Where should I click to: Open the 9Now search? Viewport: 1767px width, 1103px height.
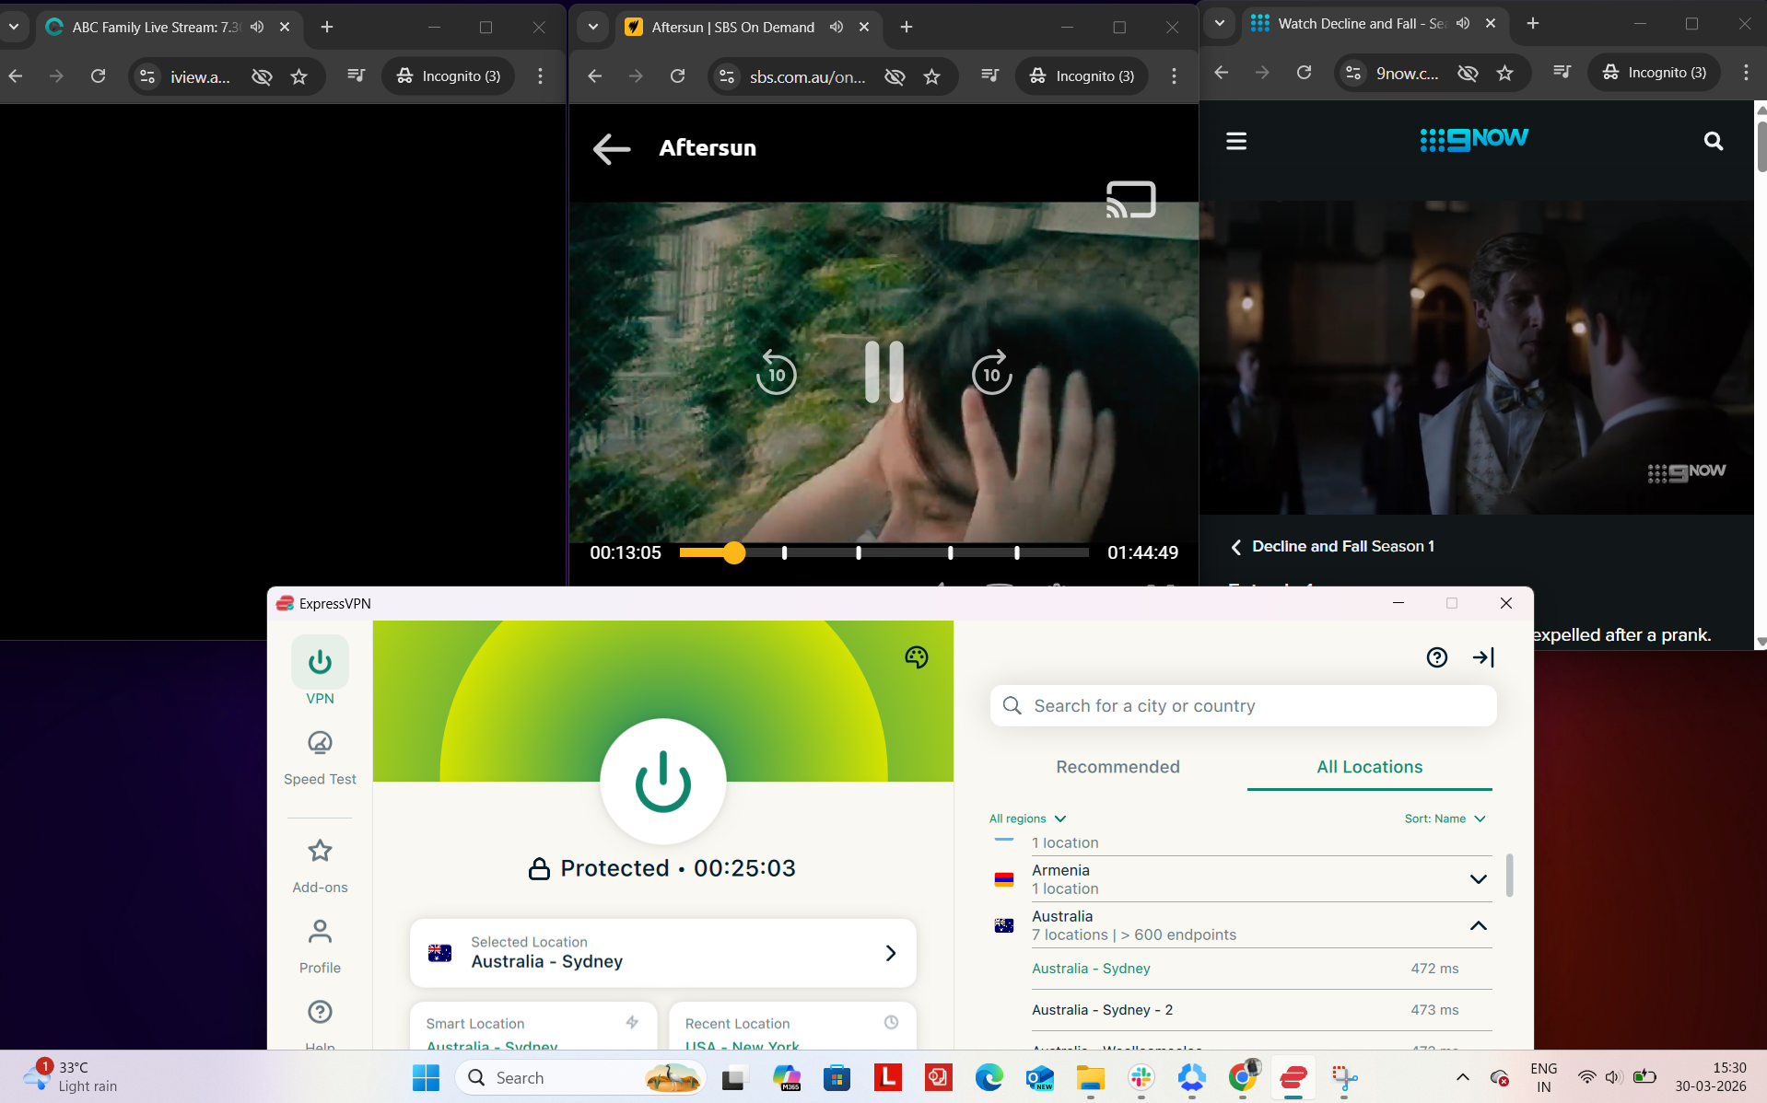pos(1714,140)
